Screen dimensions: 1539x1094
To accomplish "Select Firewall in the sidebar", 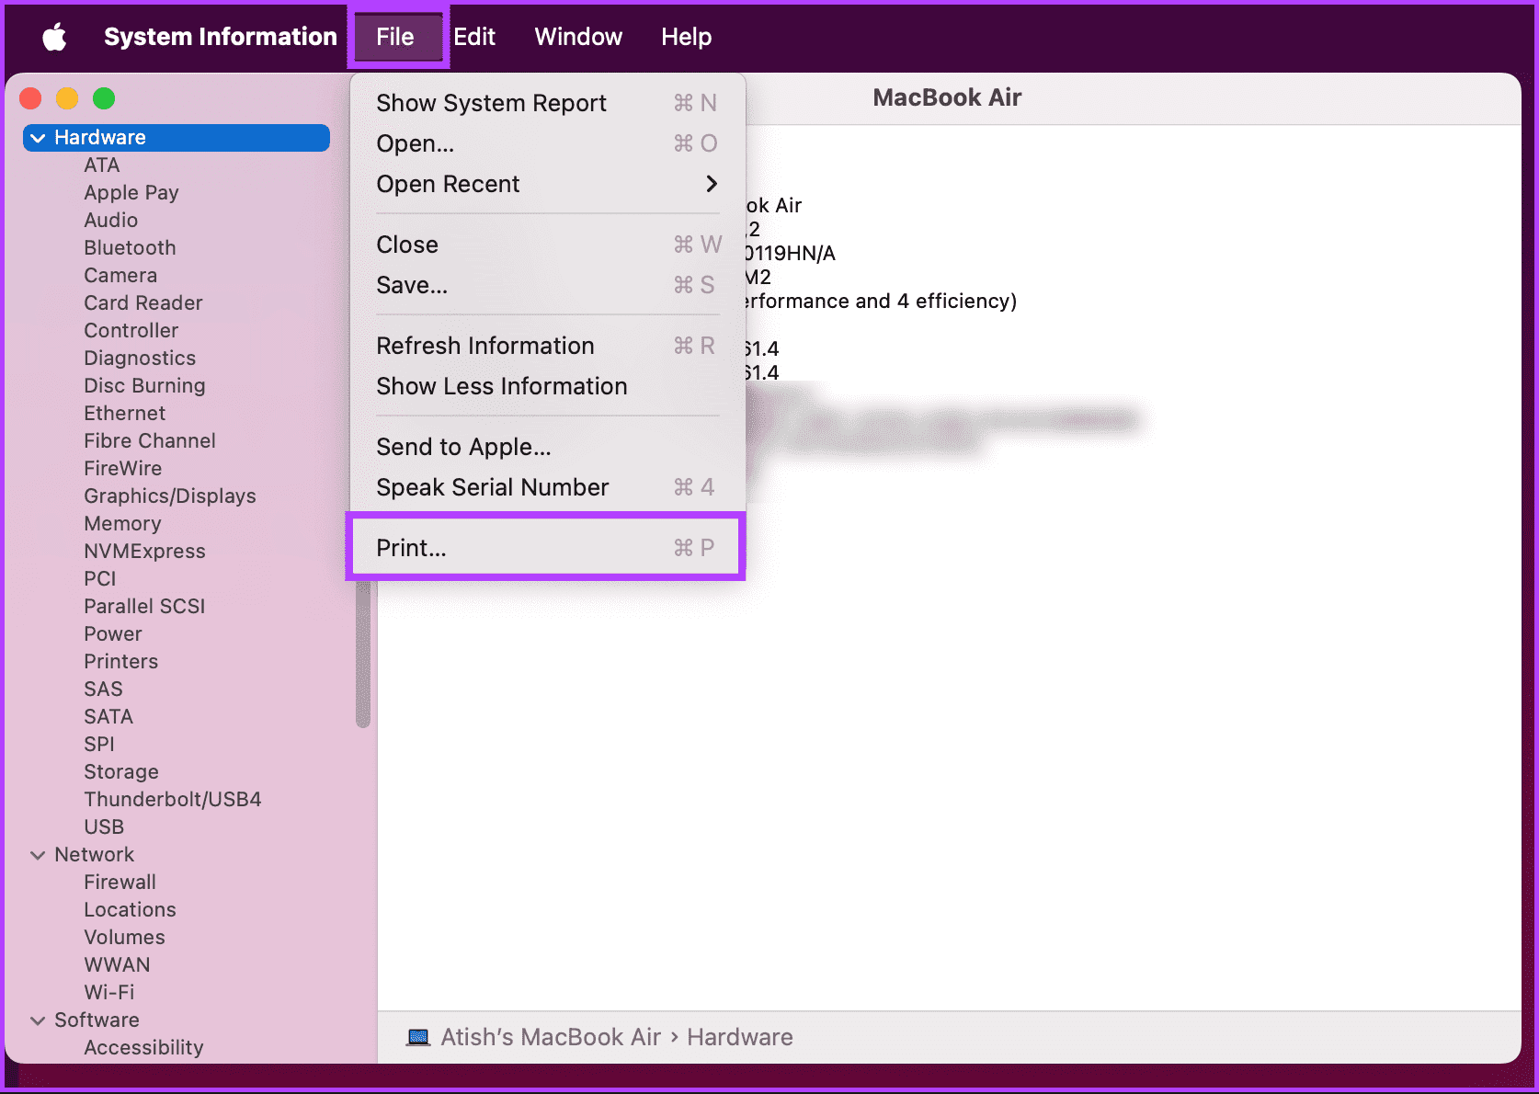I will [x=120, y=883].
